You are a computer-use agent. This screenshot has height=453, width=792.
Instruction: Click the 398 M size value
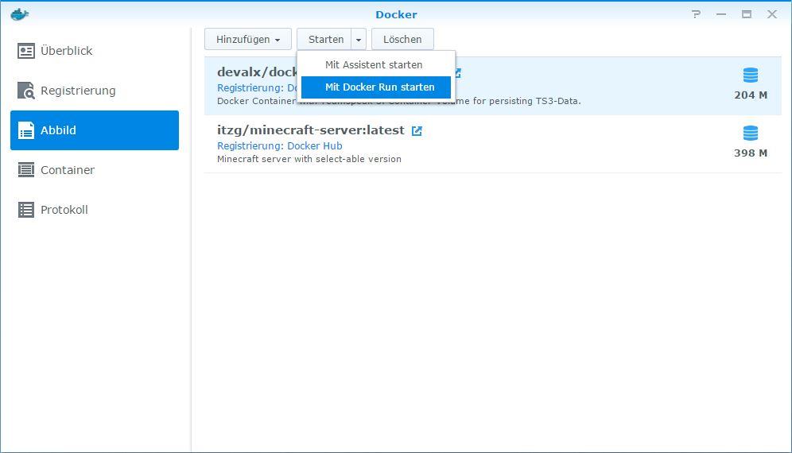751,153
